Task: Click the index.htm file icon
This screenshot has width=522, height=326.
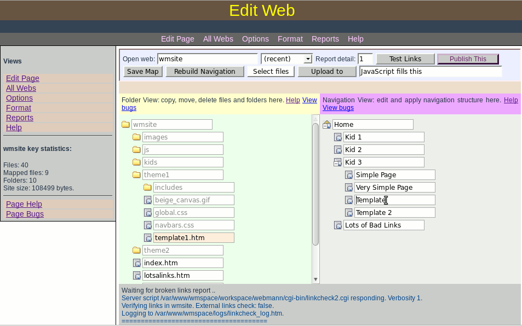Action: (x=136, y=263)
